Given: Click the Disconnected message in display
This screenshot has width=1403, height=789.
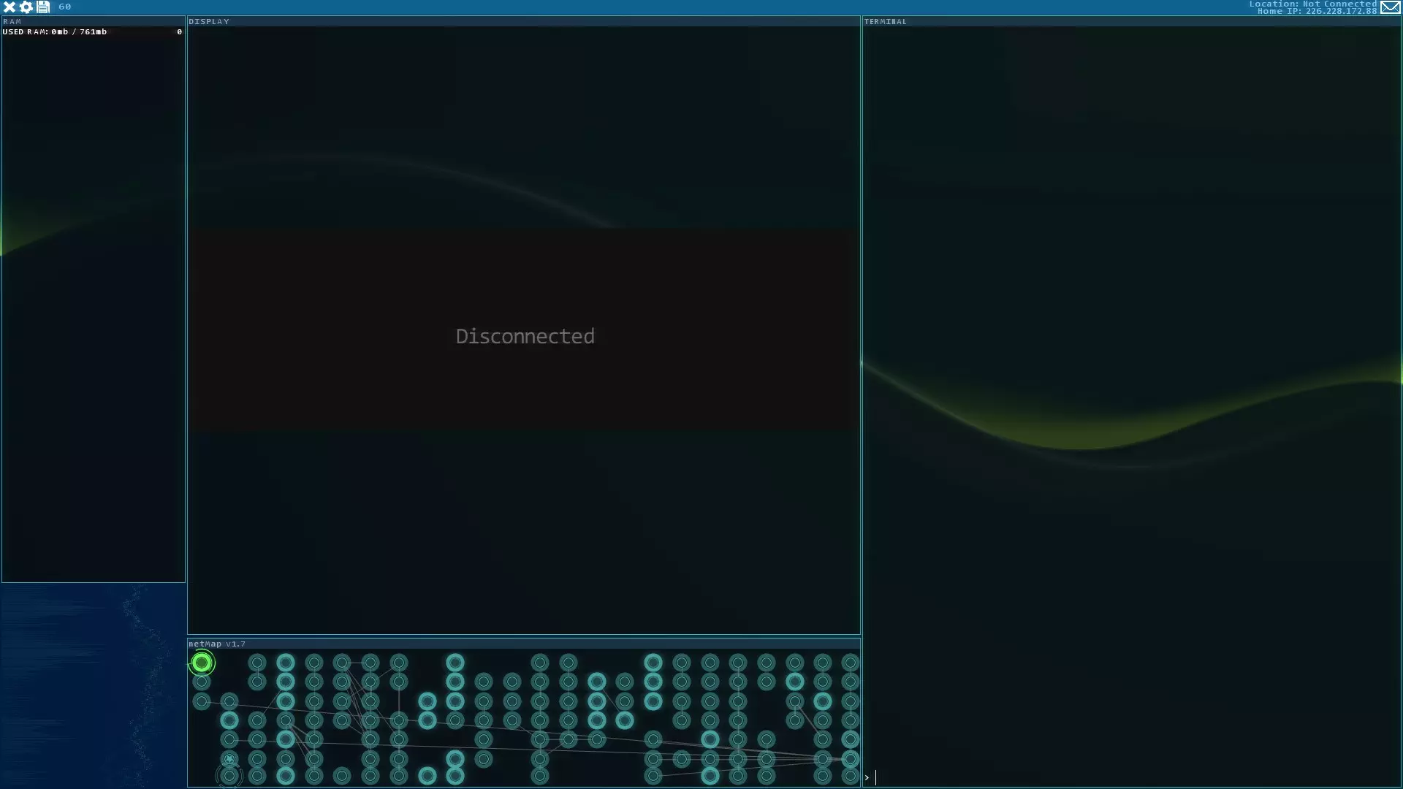Looking at the screenshot, I should click(x=525, y=336).
